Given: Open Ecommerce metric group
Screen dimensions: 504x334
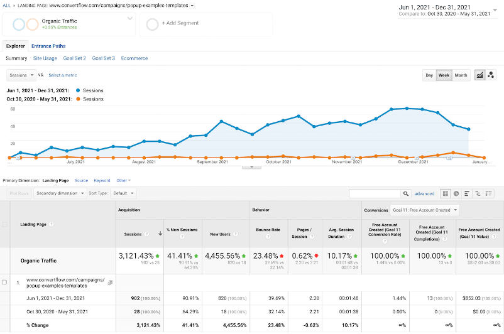Looking at the screenshot, I should [134, 58].
